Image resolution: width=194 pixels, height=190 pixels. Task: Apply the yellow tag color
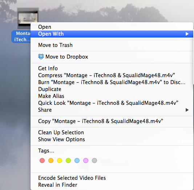pos(60,161)
